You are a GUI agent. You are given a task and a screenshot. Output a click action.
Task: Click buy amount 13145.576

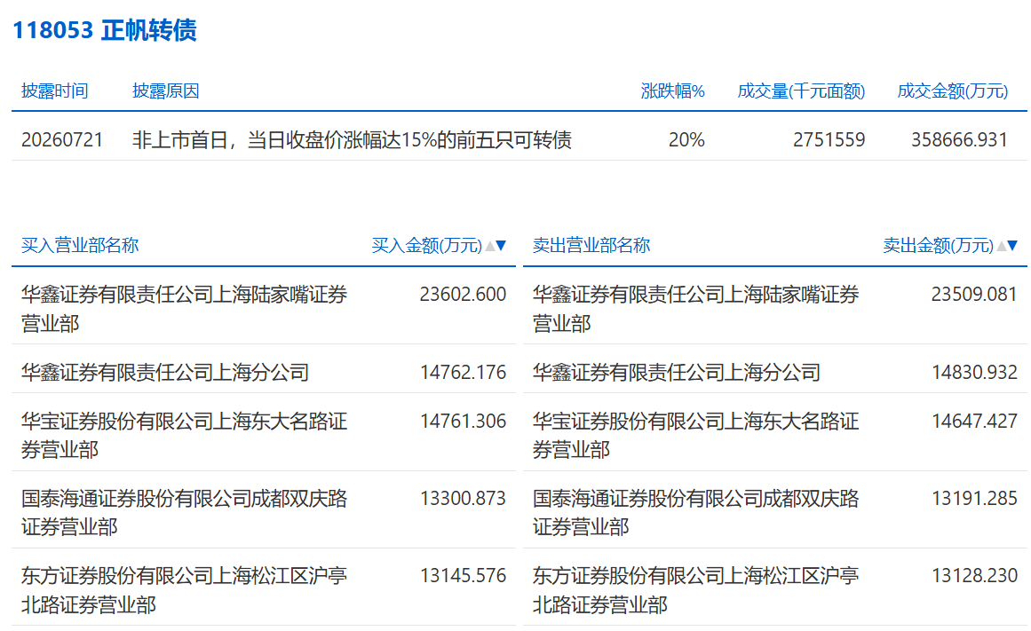[x=463, y=576]
